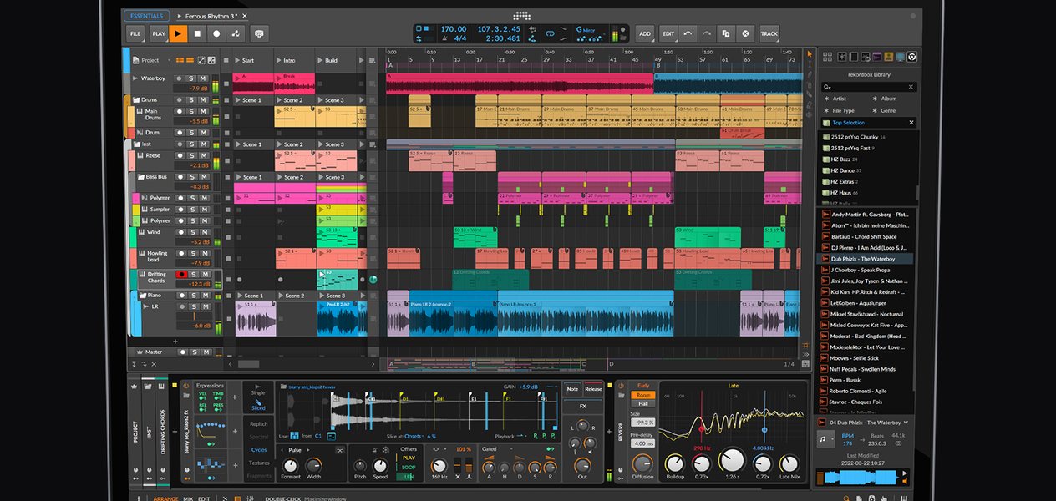Adjust the Formant knob

click(290, 464)
